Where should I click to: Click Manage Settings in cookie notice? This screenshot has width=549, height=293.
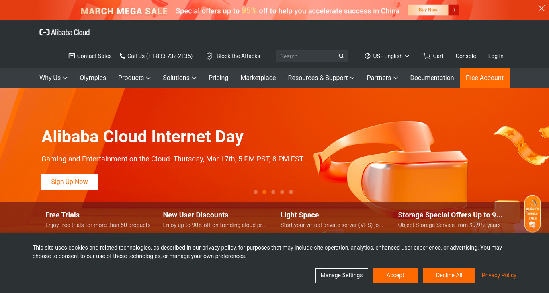(342, 276)
